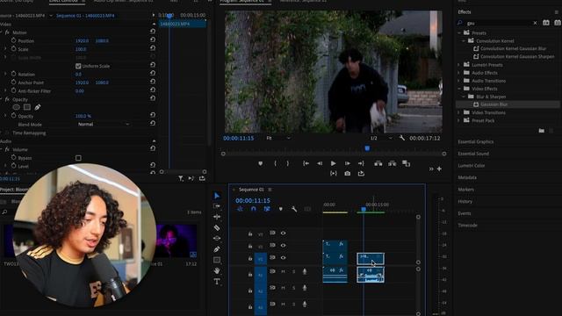Toggle timeline Snap magnet icon
This screenshot has height=316, width=562.
click(254, 209)
